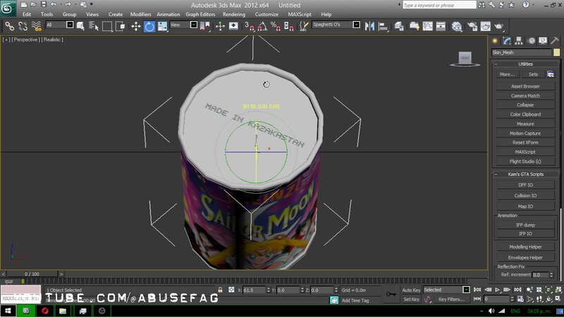Click the Align tool icon
564x317 pixels.
[x=384, y=26]
